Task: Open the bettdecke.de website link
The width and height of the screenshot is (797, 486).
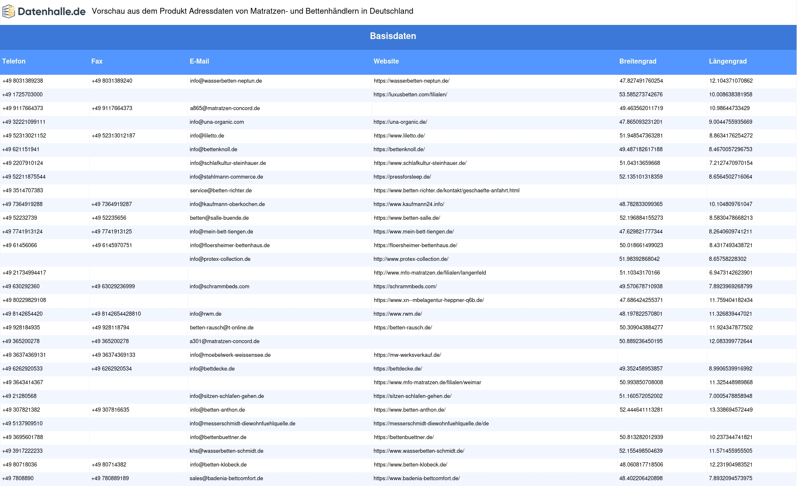Action: pyautogui.click(x=398, y=369)
